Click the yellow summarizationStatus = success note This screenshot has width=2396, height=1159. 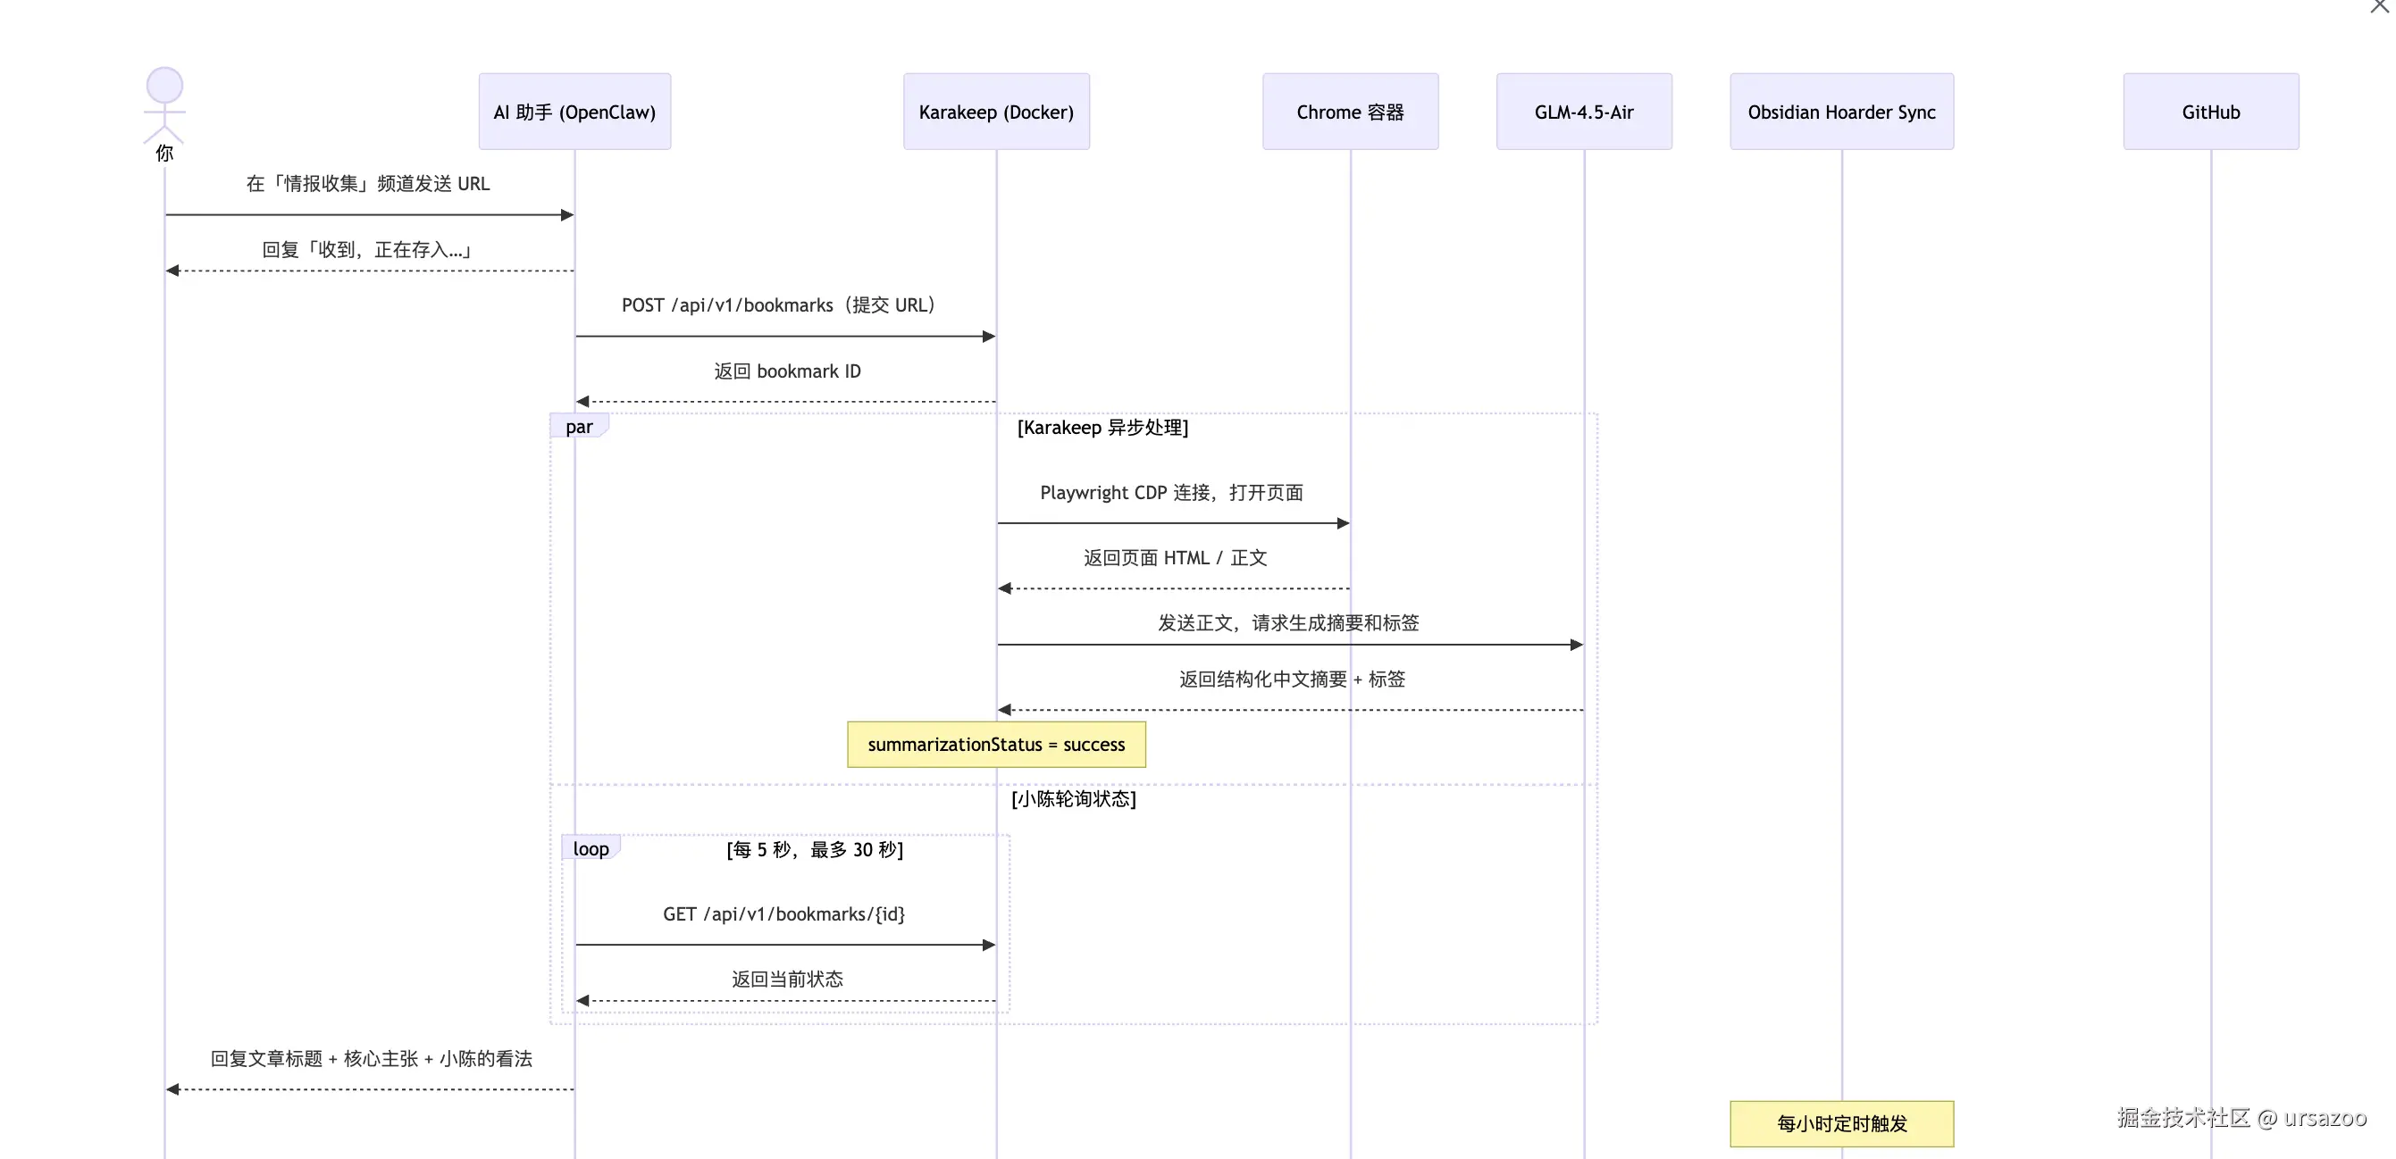996,745
